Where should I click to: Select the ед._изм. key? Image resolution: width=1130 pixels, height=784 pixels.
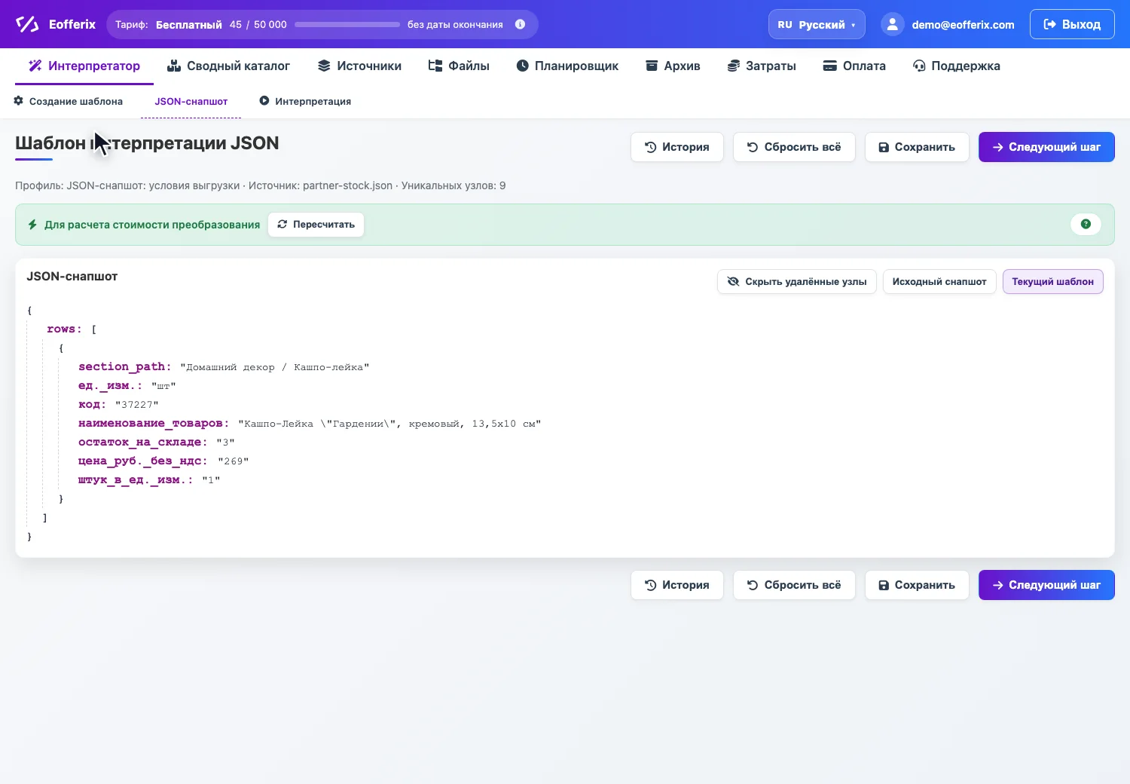[x=110, y=386]
